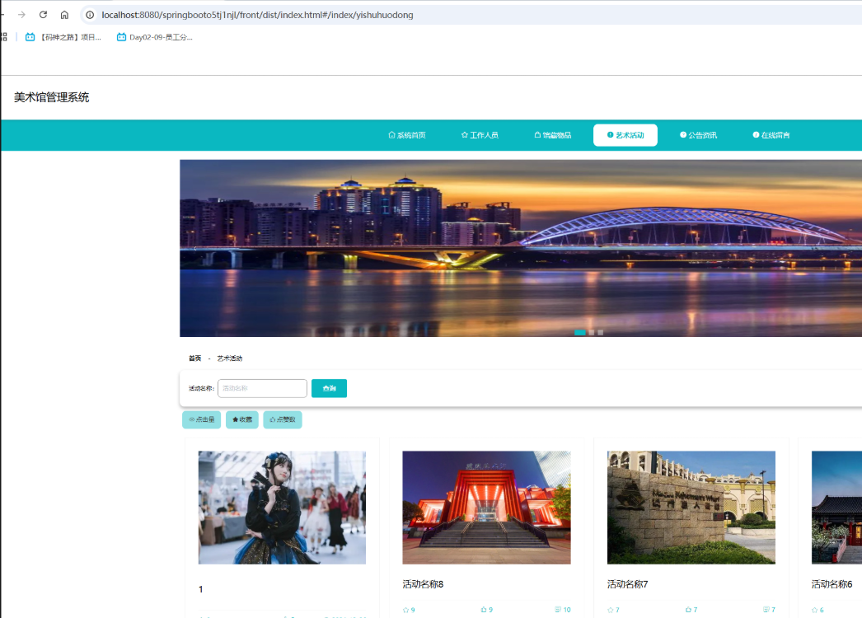Screen dimensions: 862x618
Task: Sort activities by 点击量
Action: [x=202, y=420]
